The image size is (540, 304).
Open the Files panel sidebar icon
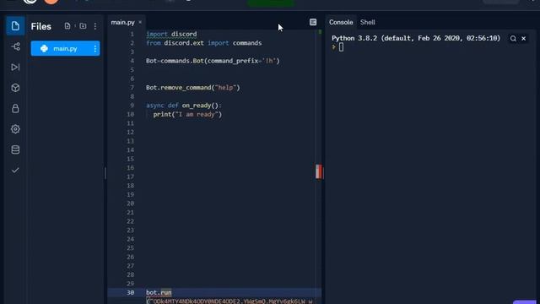point(15,26)
